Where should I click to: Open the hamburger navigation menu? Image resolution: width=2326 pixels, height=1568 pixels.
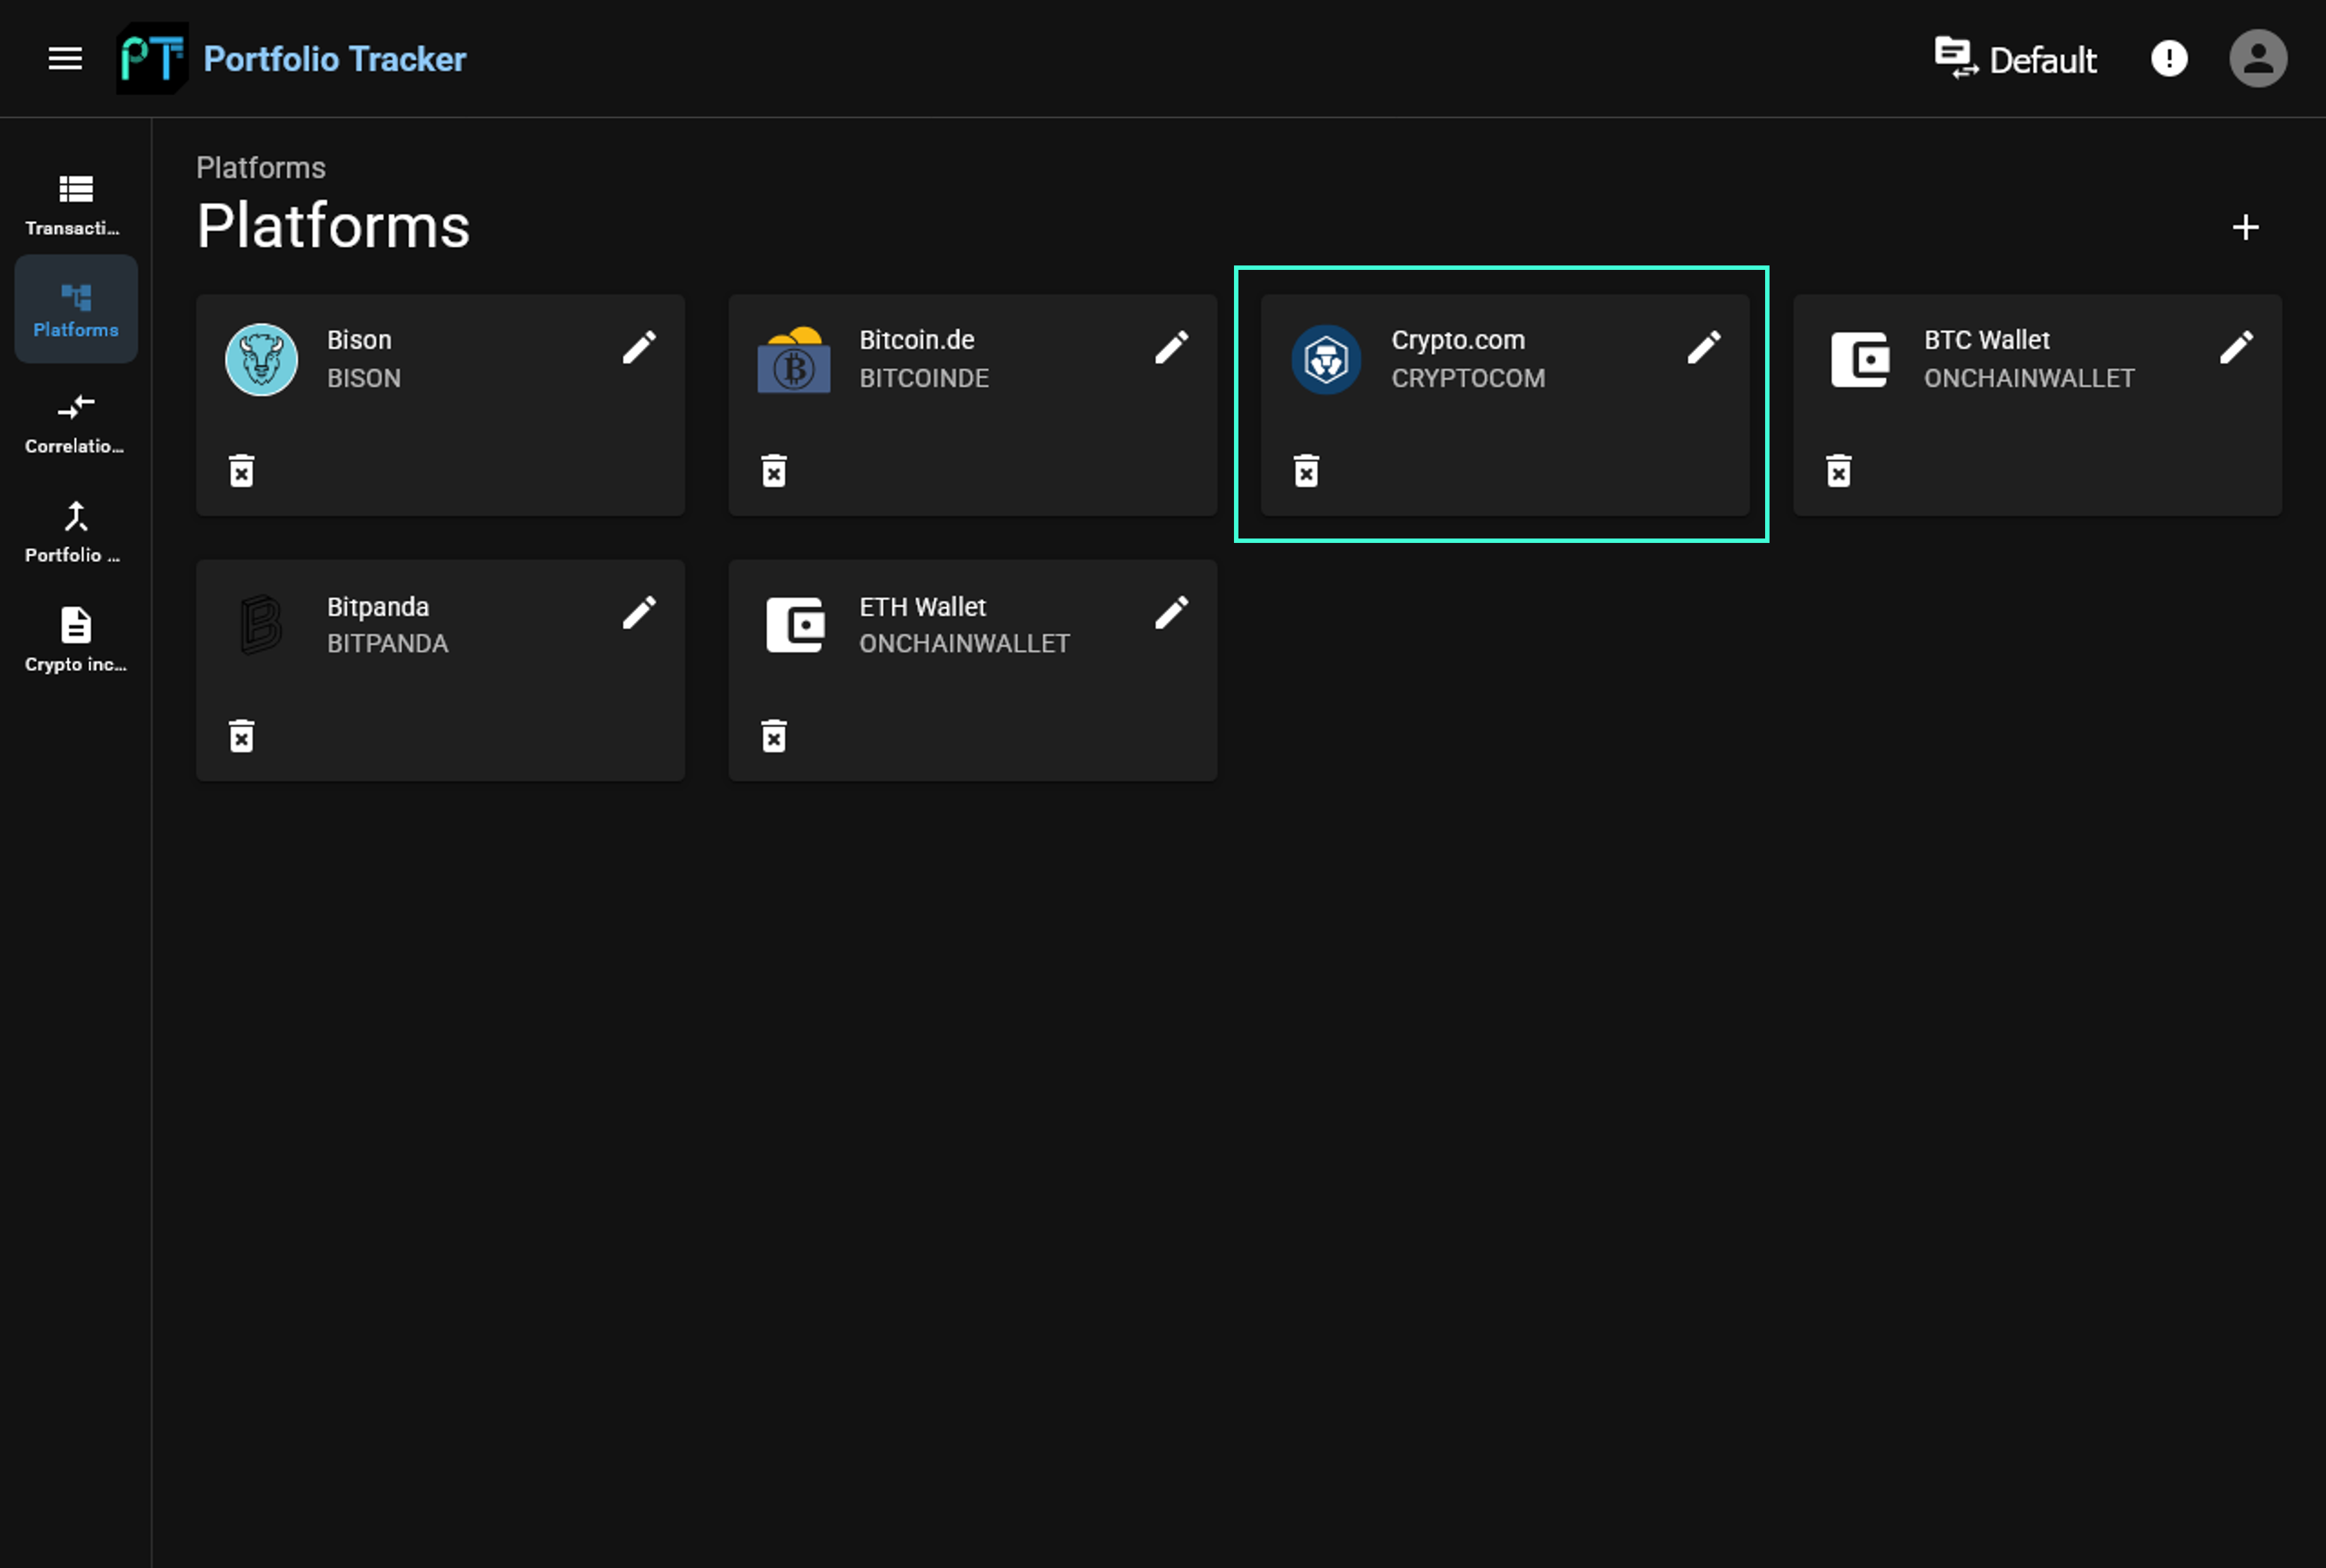pos(65,59)
